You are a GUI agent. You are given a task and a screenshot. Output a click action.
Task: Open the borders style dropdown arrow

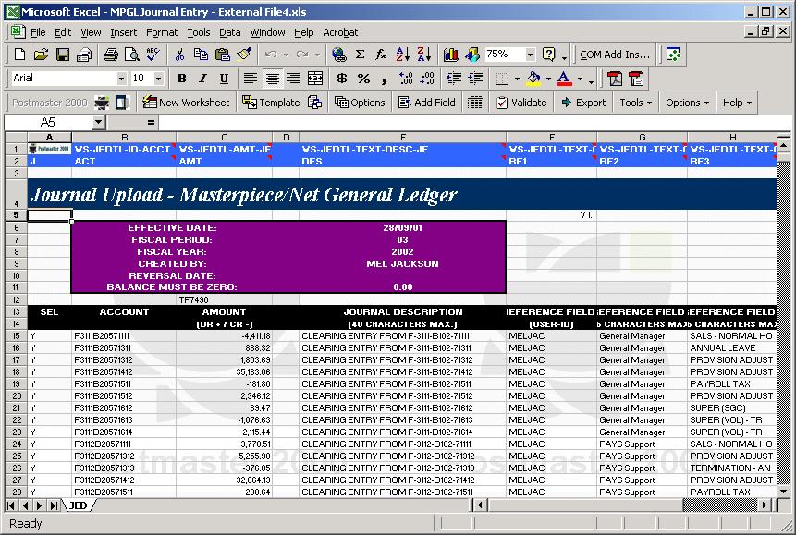tap(517, 79)
